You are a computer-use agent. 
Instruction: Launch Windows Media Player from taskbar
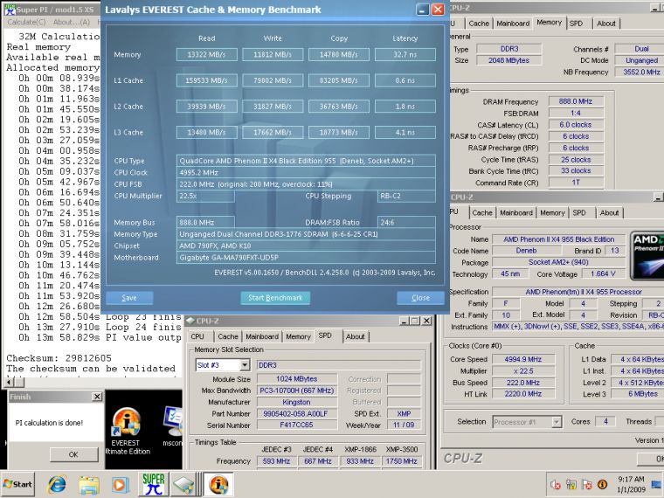click(x=120, y=484)
